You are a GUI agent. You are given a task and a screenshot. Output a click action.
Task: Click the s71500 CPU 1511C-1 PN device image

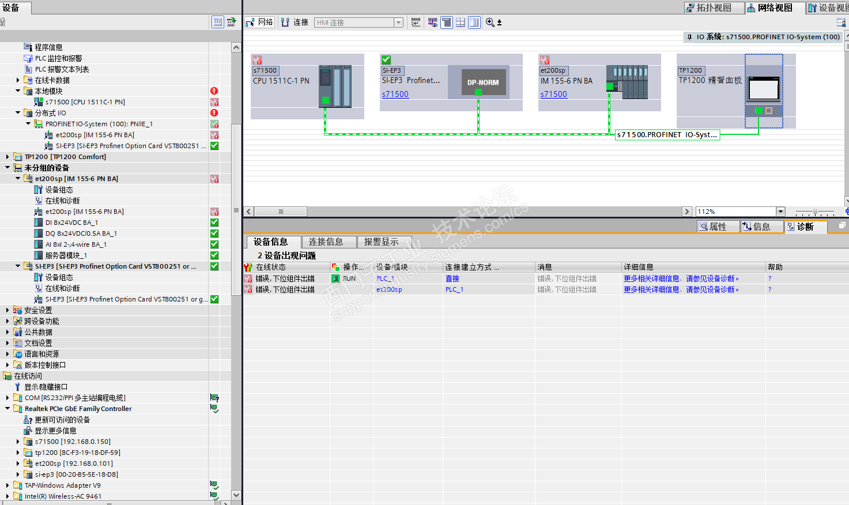335,86
